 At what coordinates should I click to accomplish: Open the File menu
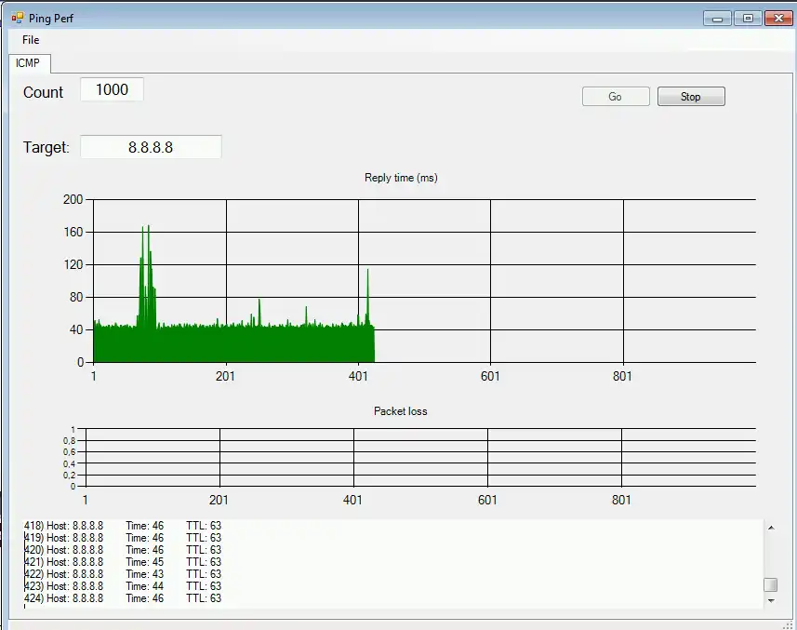[x=31, y=40]
